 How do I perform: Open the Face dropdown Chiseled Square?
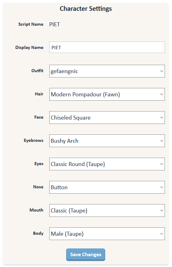point(107,117)
